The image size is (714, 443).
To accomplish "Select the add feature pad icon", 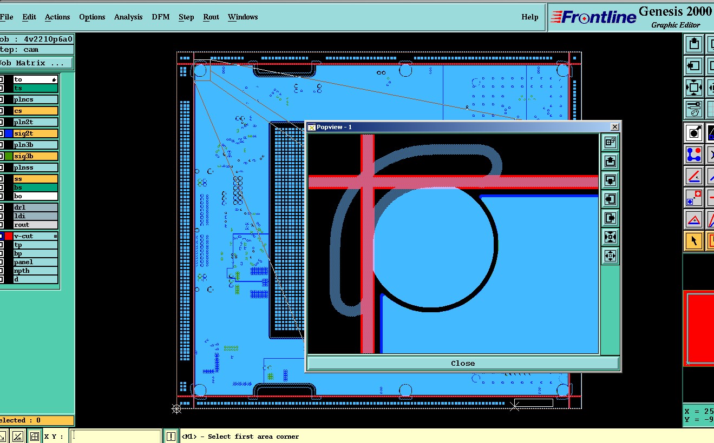I will (x=694, y=132).
